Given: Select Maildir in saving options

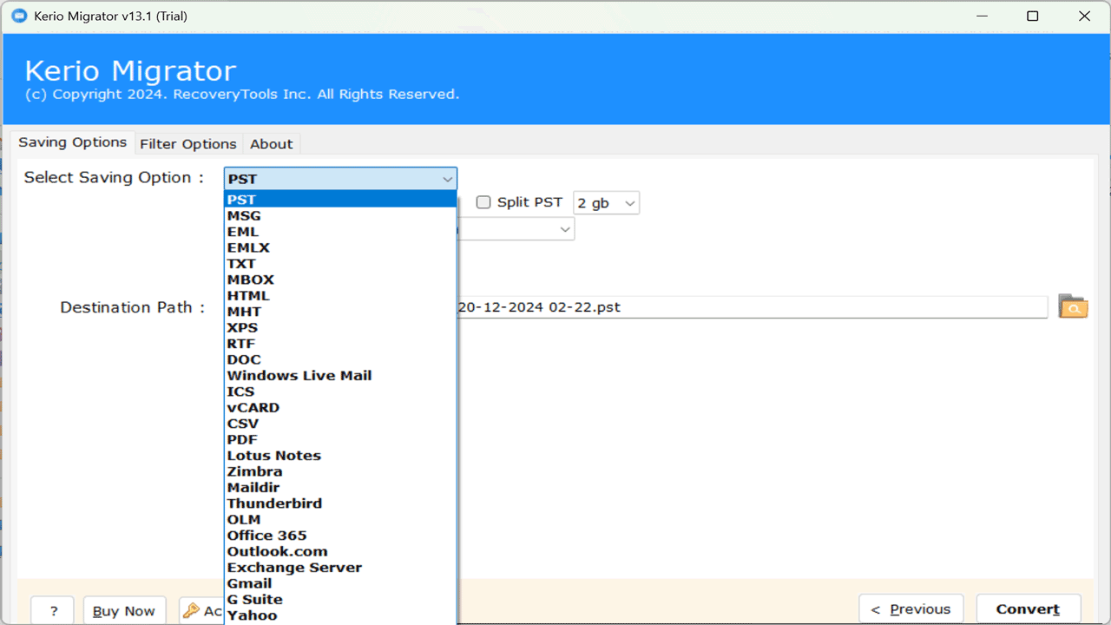Looking at the screenshot, I should (340, 488).
